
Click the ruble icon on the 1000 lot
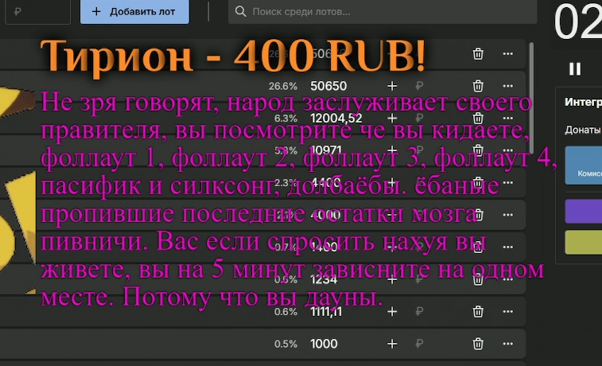click(419, 344)
